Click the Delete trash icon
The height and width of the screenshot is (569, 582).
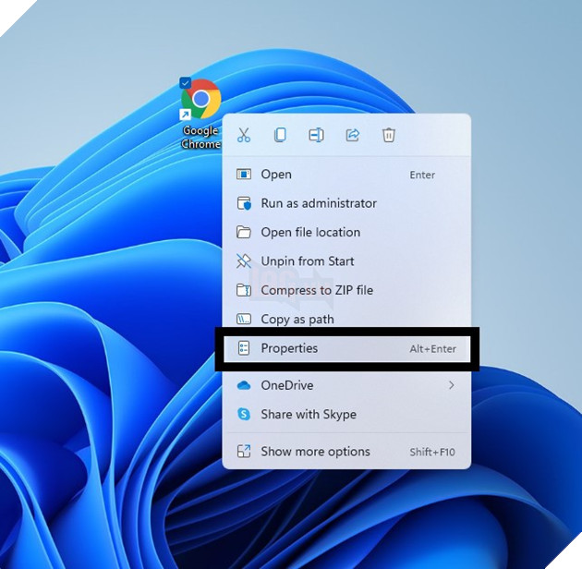[x=389, y=135]
